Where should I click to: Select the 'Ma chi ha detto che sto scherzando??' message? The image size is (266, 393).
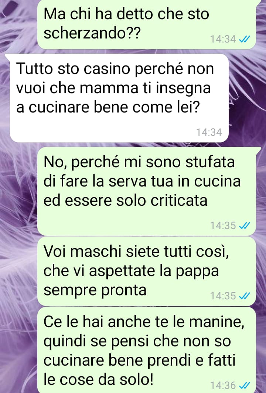coord(147,24)
